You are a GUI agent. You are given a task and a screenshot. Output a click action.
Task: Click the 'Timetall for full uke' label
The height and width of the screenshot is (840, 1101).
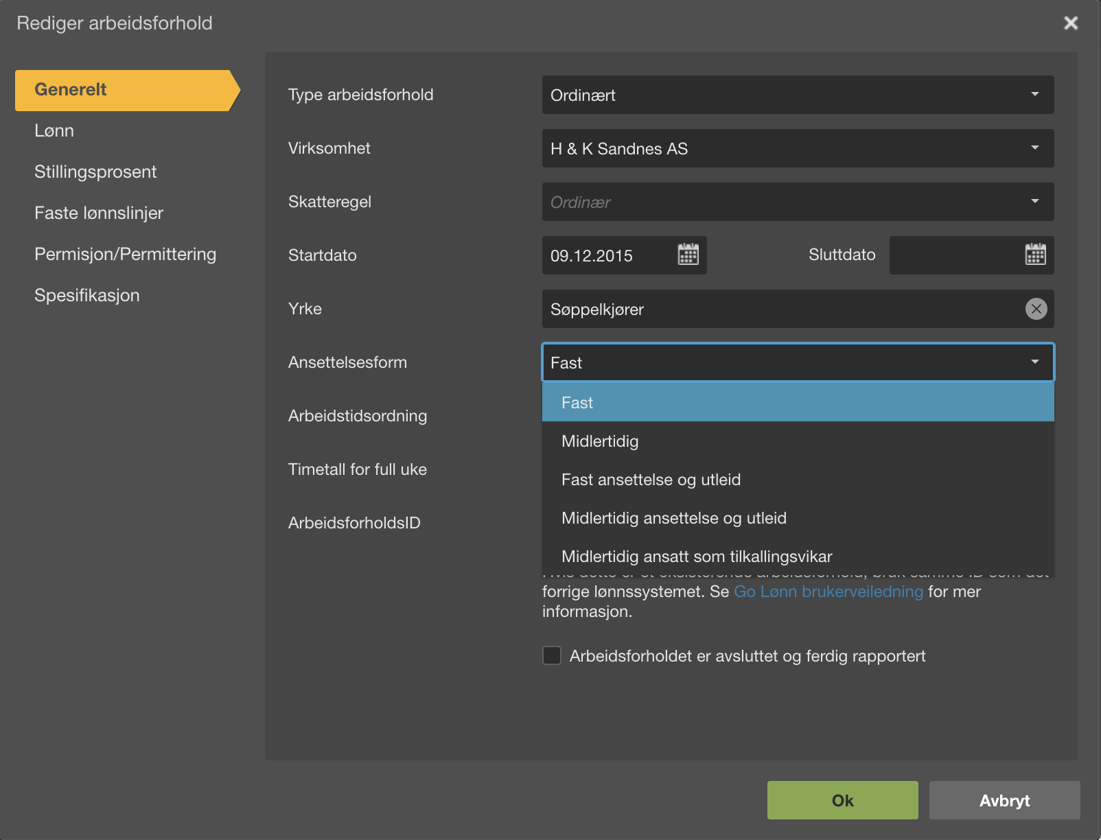click(358, 469)
